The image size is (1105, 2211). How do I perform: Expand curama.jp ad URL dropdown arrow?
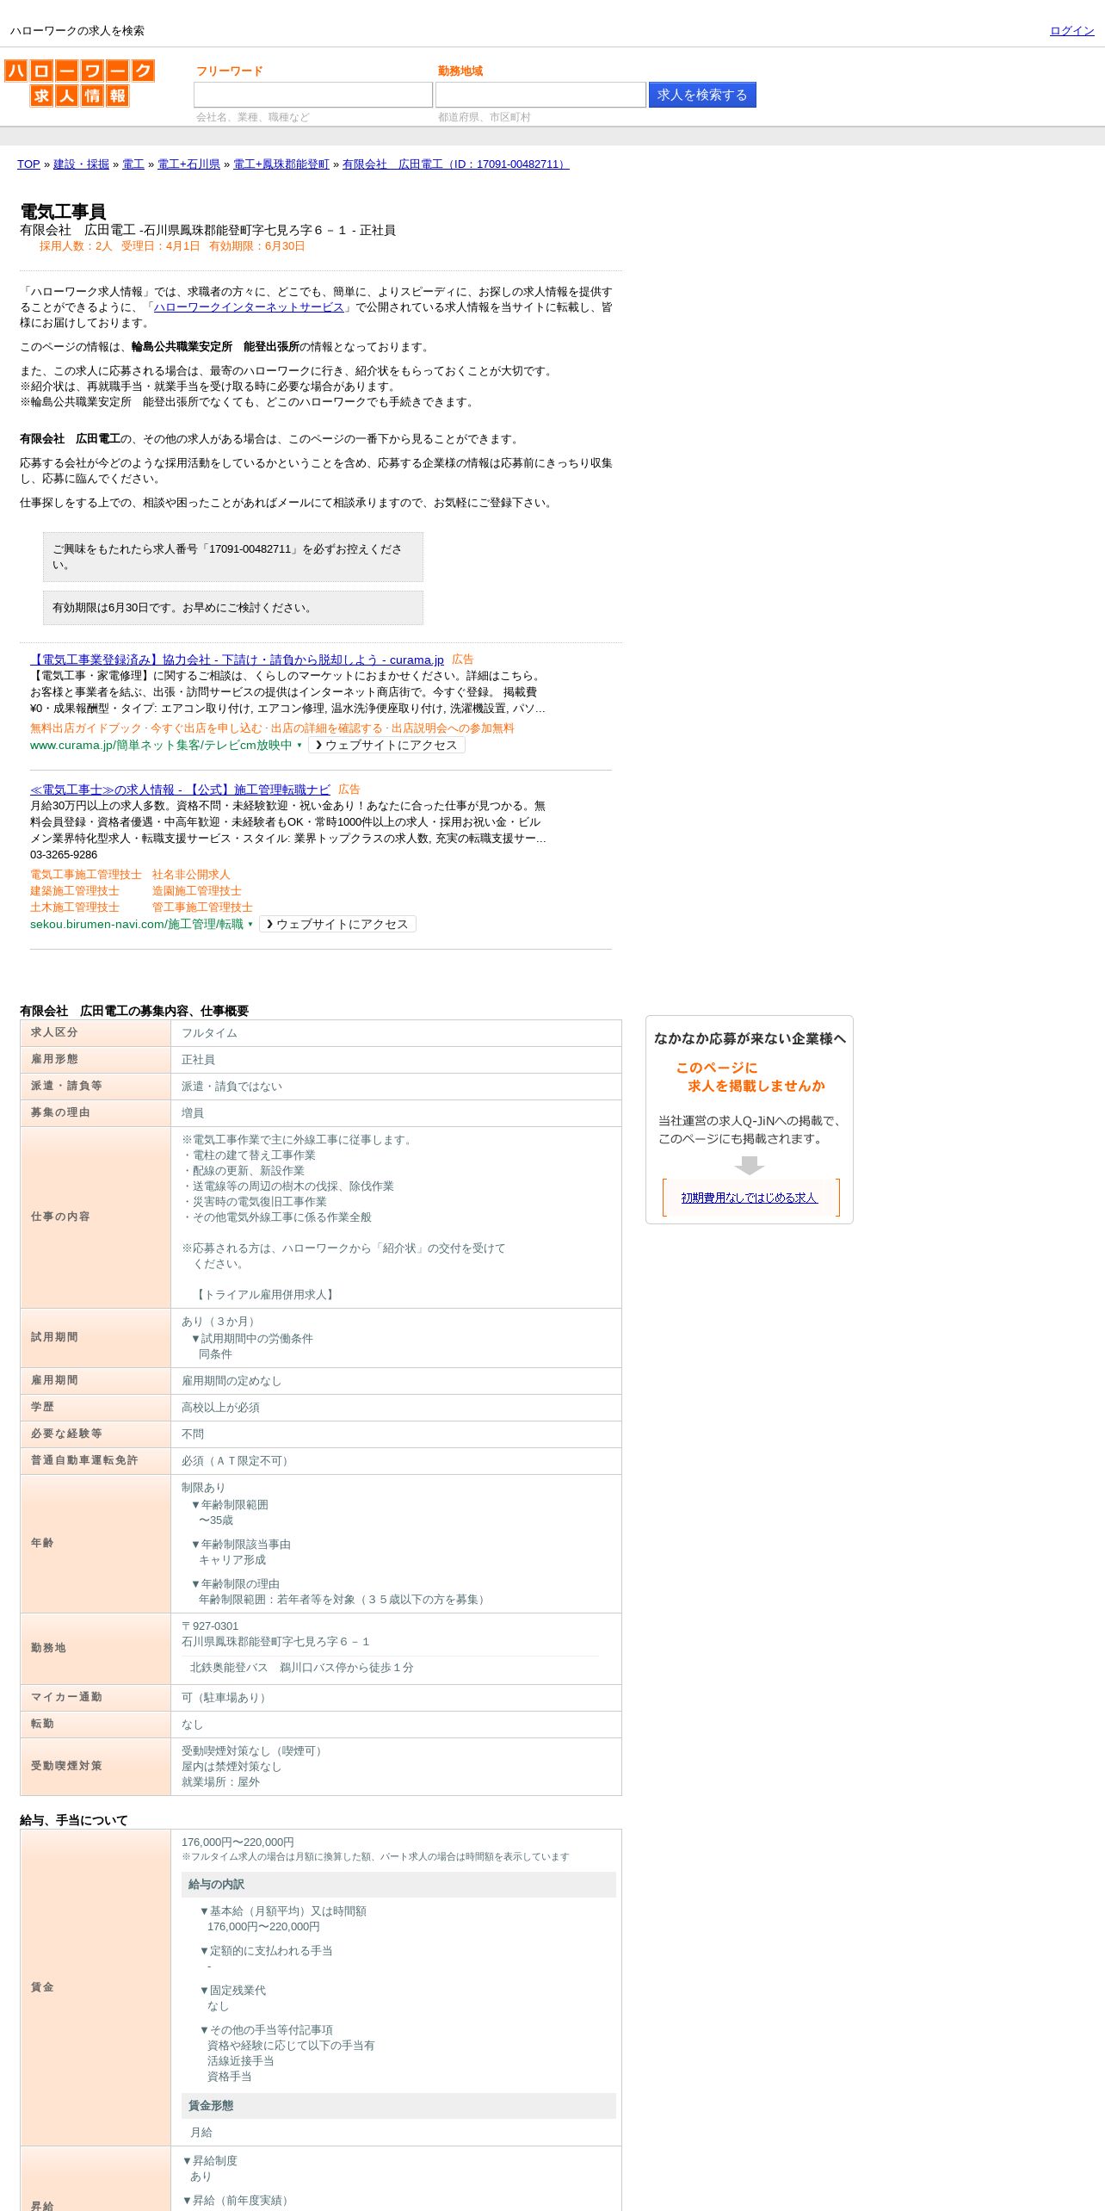point(299,746)
